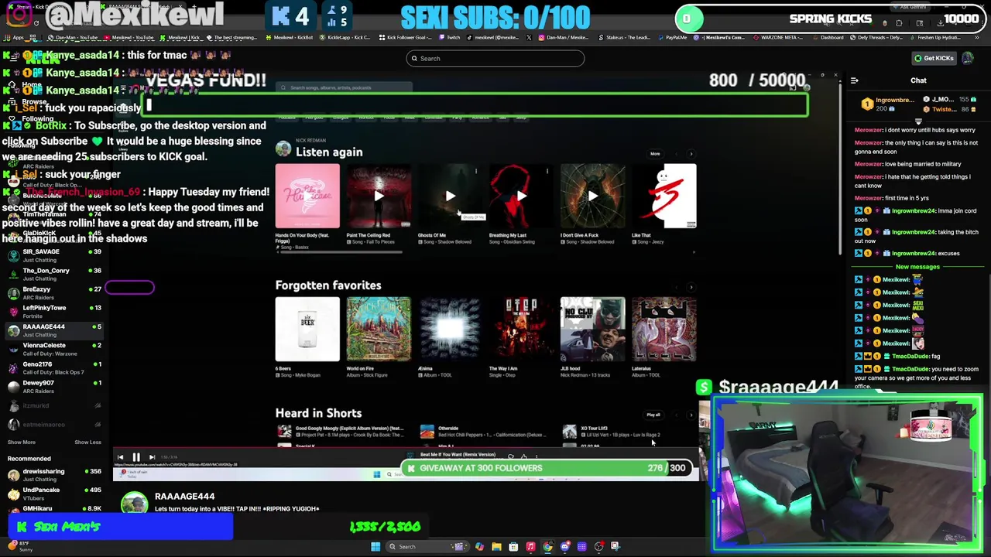
Task: Open UndPancake recommended channel
Action: tap(54, 493)
